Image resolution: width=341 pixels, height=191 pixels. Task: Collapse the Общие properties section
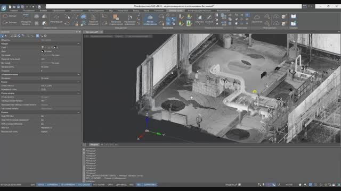78,44
